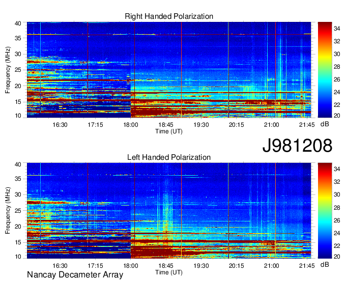Viewport: 346px width, 281px height.
Task: Click the 10 MHz tick on lower plot
Action: point(18,257)
